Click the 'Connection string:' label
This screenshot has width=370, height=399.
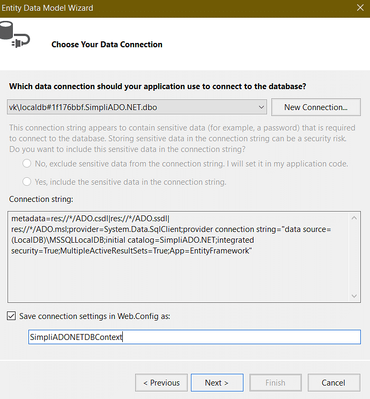41,199
